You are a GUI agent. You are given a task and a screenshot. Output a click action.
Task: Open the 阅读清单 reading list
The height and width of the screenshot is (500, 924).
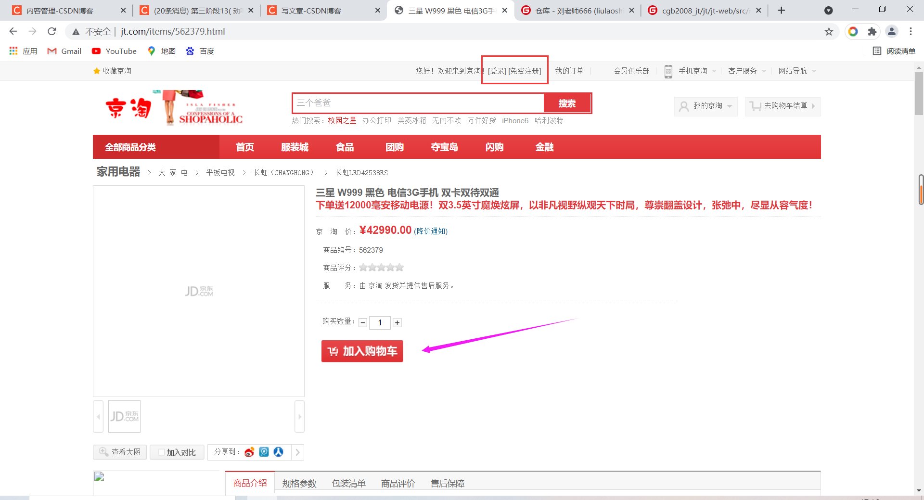coord(894,51)
